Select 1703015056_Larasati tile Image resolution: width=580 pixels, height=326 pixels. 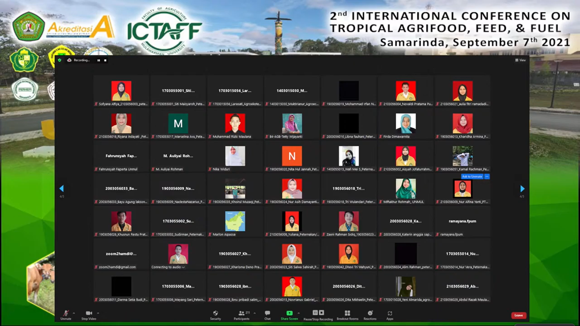235,91
